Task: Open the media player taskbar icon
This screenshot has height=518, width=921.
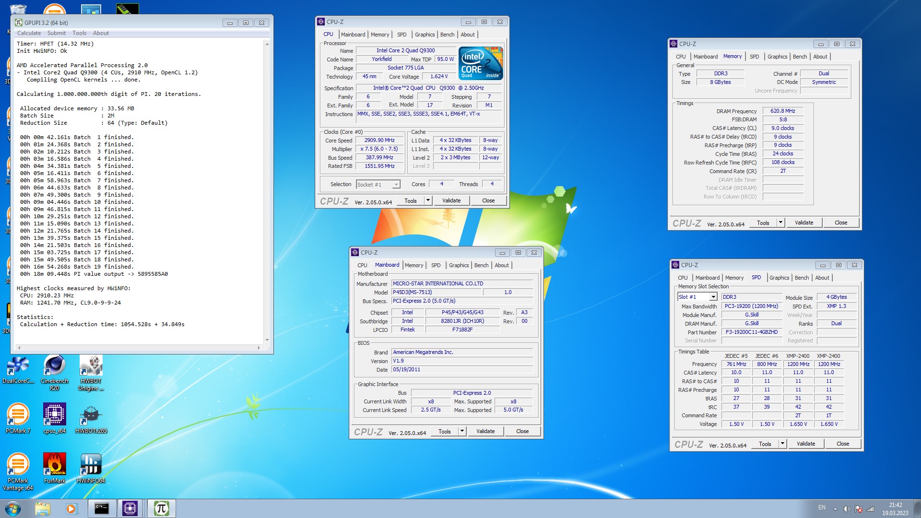Action: [71, 508]
